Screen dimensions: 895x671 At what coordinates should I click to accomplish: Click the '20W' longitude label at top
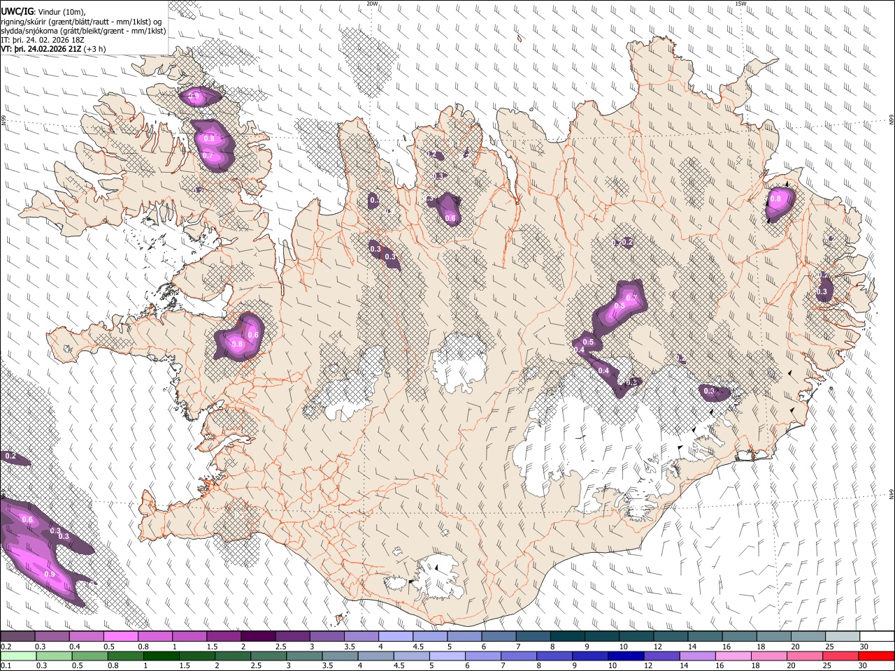[373, 3]
